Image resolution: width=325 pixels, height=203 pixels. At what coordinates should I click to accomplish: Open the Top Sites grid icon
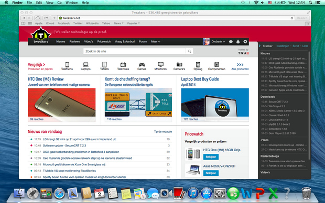coord(30,24)
